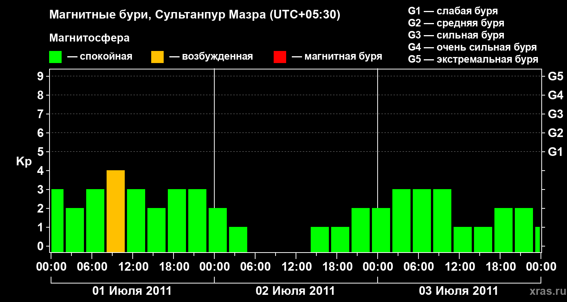The width and height of the screenshot is (567, 302).
Task: Click the 'Магнитосфера' legend heading
Action: pyautogui.click(x=89, y=38)
